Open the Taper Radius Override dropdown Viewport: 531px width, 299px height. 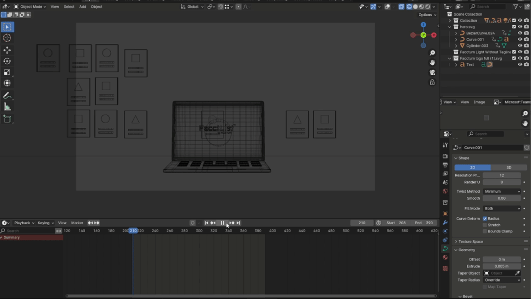pos(502,280)
